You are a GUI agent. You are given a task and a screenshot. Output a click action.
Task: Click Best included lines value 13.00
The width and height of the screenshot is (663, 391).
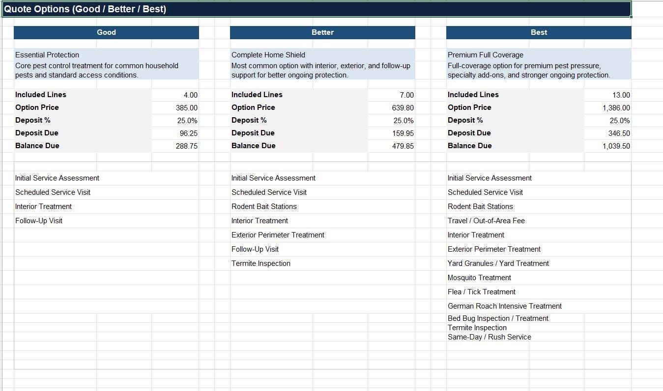[608, 95]
